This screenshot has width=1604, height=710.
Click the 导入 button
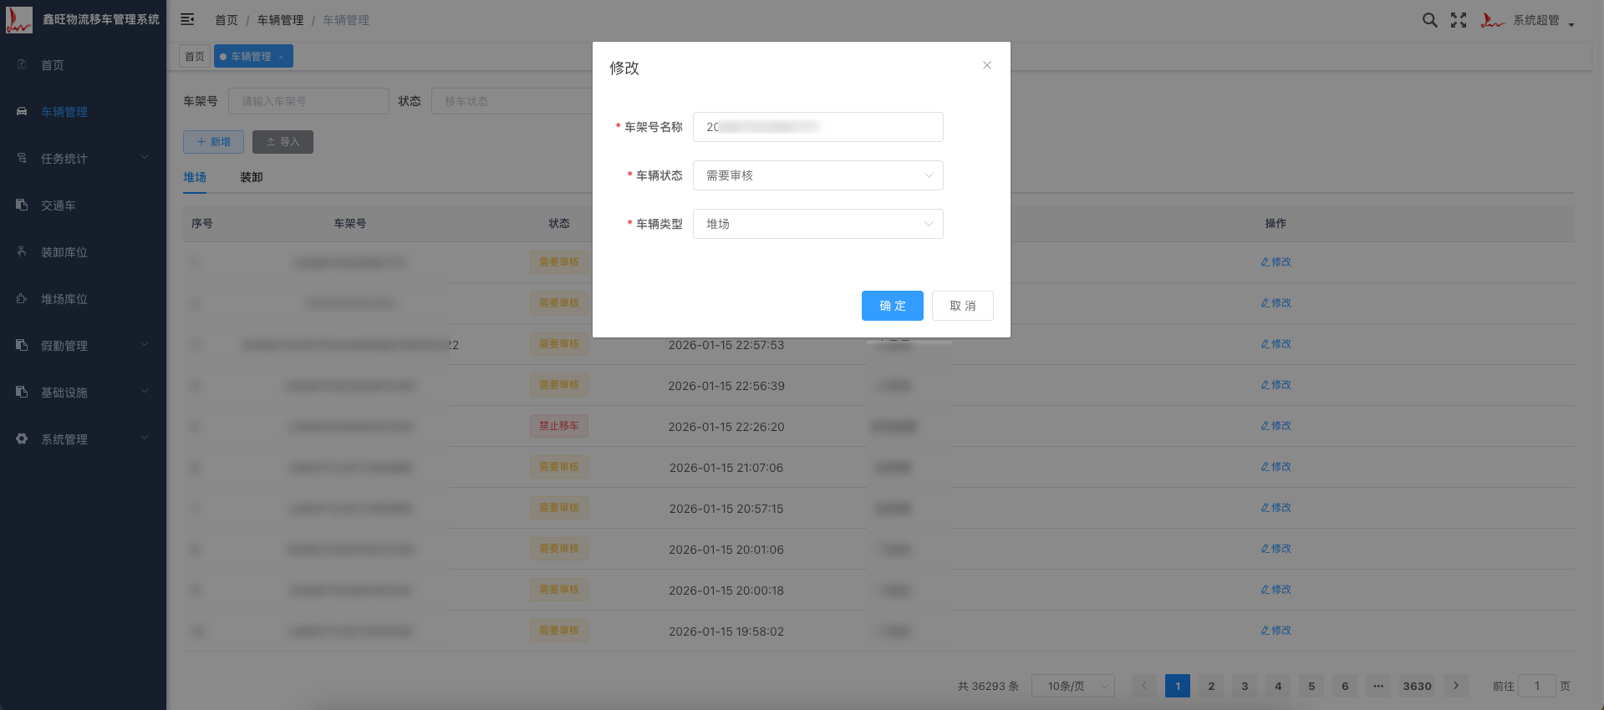click(x=283, y=142)
